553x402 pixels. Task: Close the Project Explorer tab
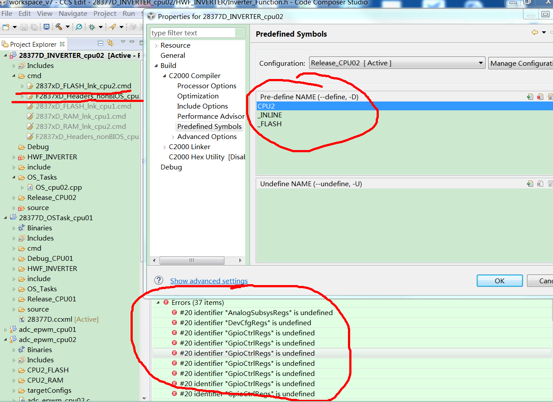coord(62,44)
